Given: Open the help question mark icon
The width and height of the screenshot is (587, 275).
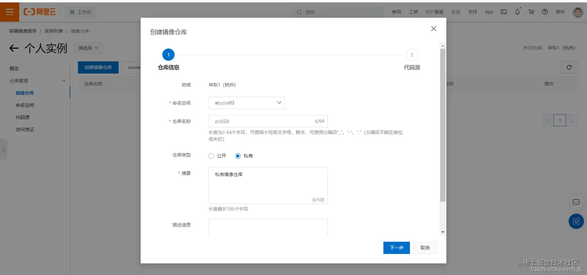Looking at the screenshot, I should [545, 12].
